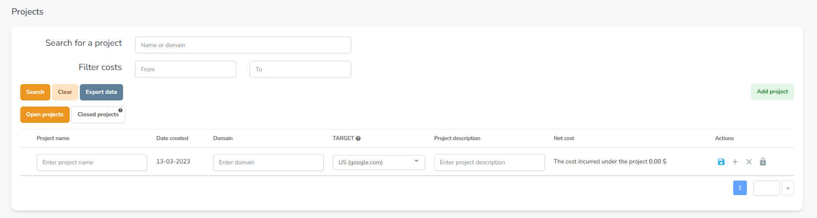The height and width of the screenshot is (218, 817).
Task: Click the TARGET help question mark icon
Action: point(358,138)
